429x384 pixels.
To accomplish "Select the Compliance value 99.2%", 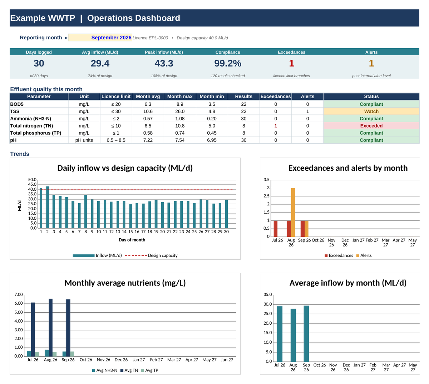I will [x=228, y=63].
